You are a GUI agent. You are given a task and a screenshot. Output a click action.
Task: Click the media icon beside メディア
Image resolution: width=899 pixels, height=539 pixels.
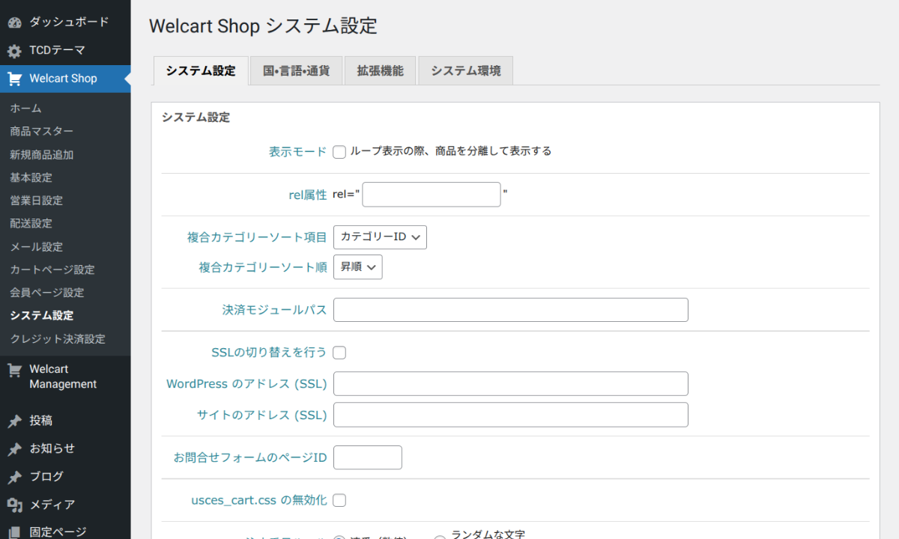click(x=14, y=505)
